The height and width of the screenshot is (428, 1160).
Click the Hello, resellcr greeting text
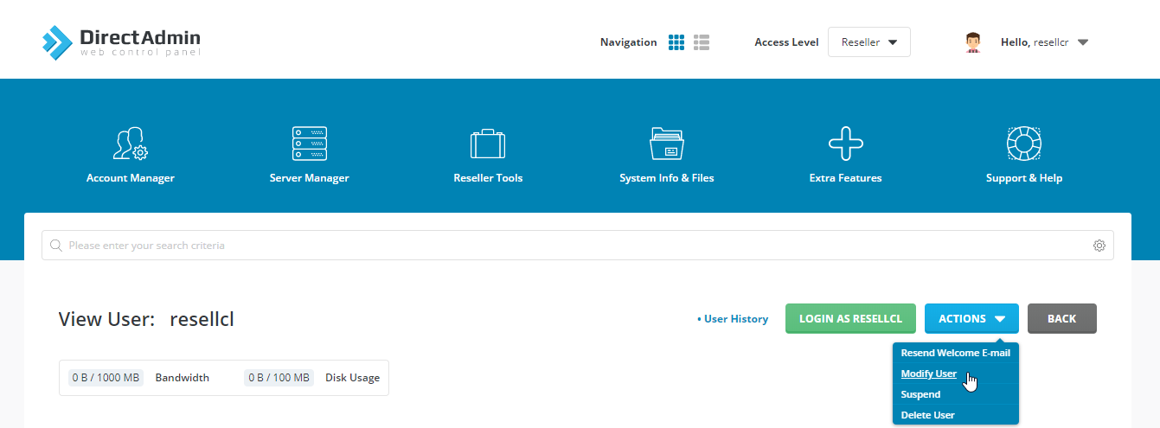[x=1035, y=42]
